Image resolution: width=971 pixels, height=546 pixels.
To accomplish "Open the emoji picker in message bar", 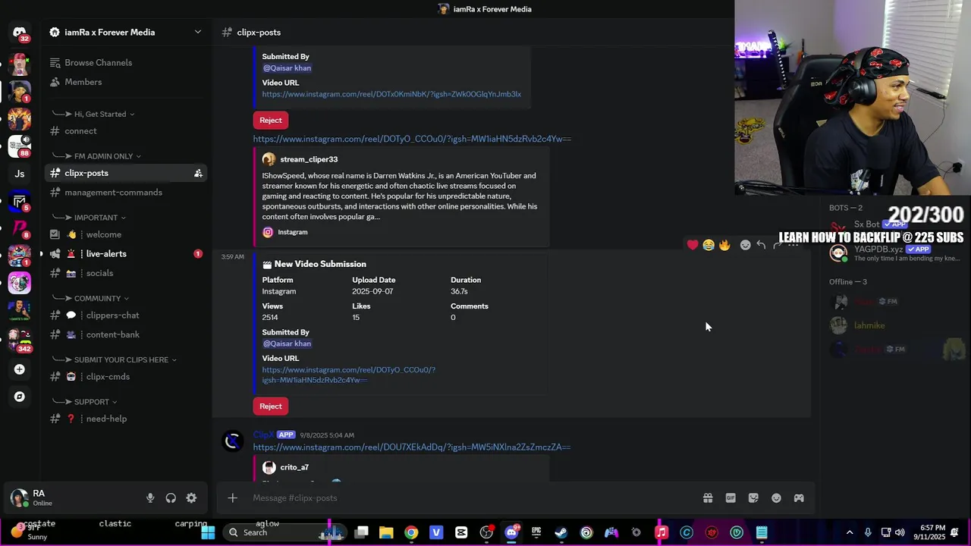I will click(776, 498).
